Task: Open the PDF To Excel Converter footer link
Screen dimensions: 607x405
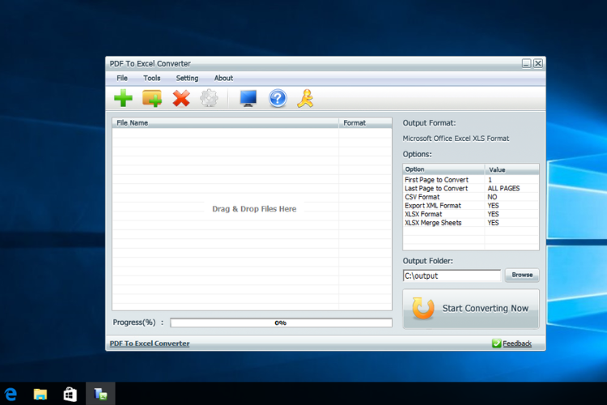Action: [150, 343]
